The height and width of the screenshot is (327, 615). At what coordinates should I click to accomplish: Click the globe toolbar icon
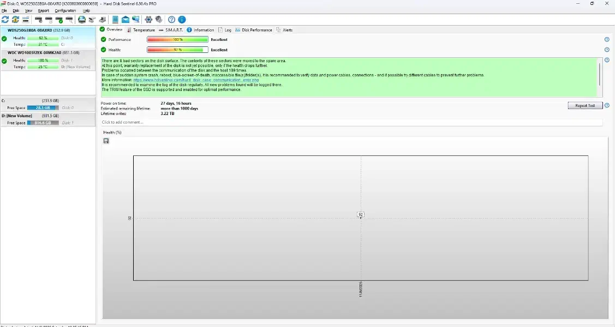click(82, 20)
